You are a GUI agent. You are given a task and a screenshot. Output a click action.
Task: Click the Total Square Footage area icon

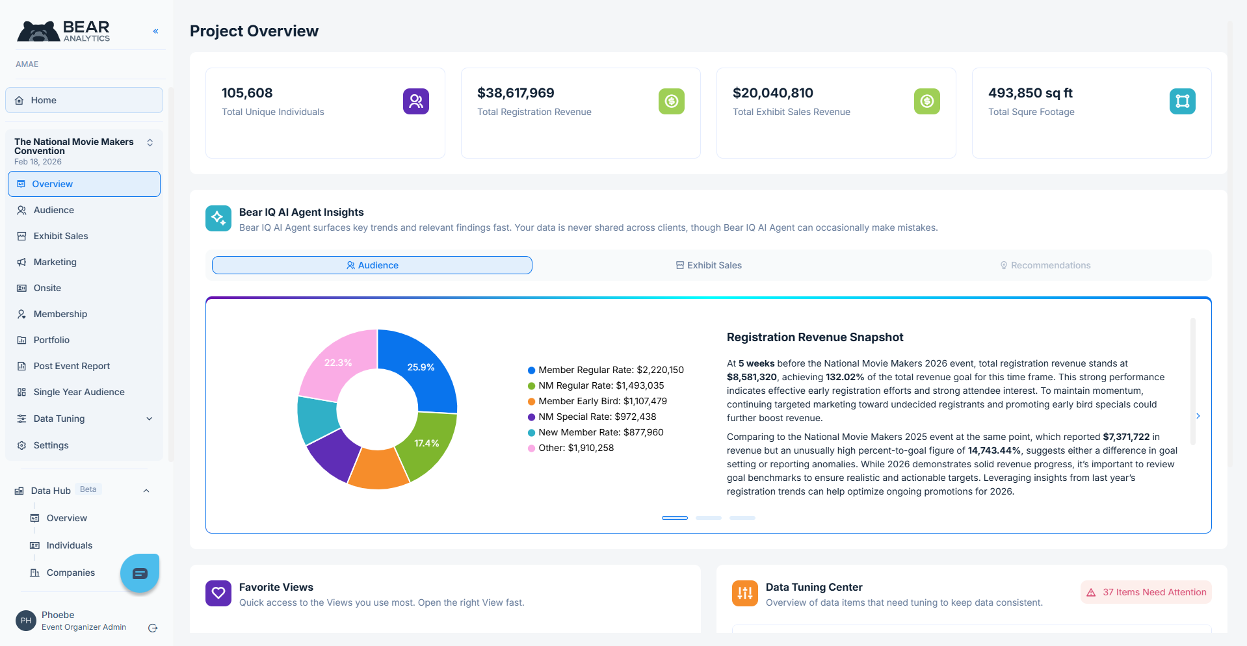[x=1183, y=101]
